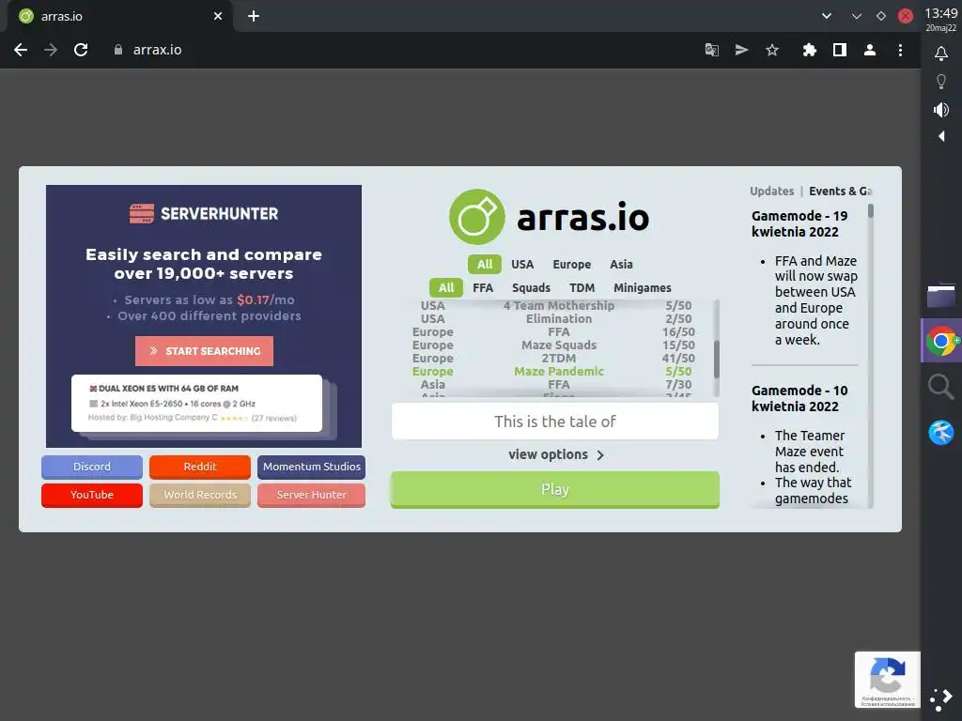The image size is (962, 721).
Task: Switch to the Events & Ga tab
Action: pyautogui.click(x=840, y=191)
